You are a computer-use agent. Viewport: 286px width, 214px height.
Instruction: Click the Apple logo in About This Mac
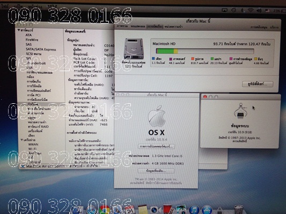coord(157,116)
